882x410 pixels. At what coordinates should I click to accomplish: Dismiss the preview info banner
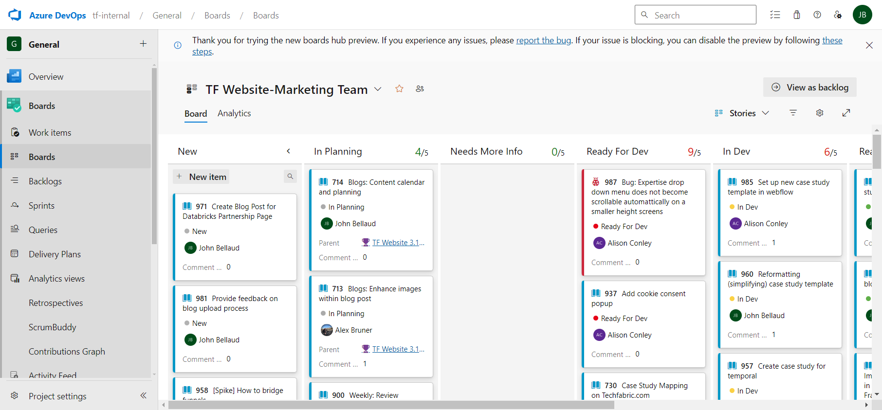(869, 45)
